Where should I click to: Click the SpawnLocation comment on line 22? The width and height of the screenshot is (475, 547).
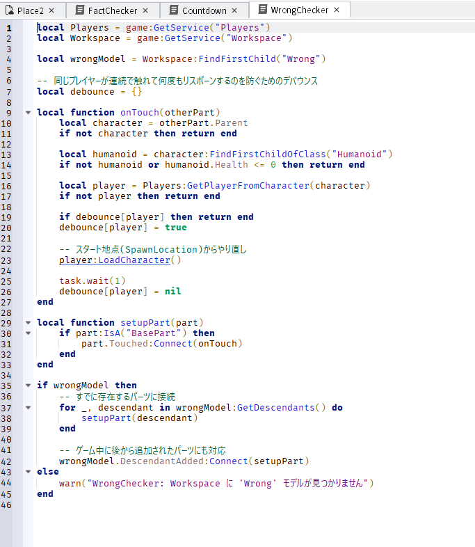[x=152, y=249]
